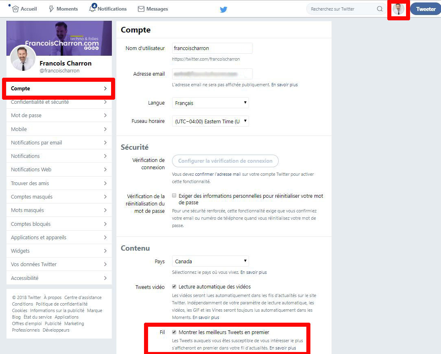Click the Twitter bird logo
This screenshot has height=354, width=441.
[223, 9]
